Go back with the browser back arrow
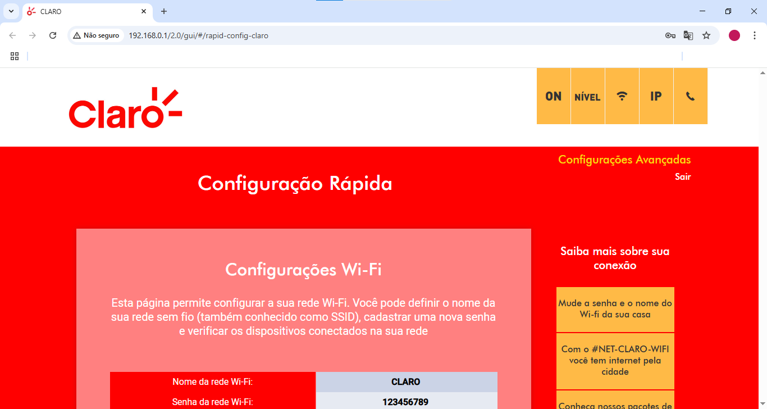 (12, 35)
